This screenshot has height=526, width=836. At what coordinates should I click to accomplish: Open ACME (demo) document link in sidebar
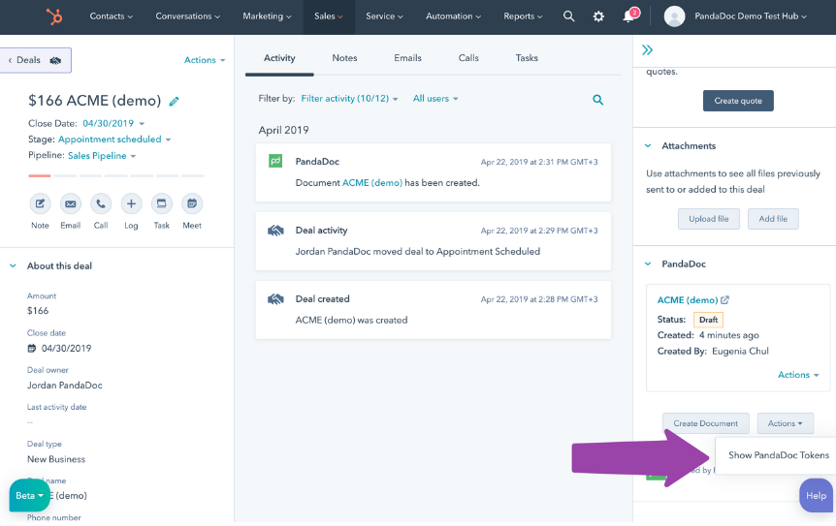688,300
